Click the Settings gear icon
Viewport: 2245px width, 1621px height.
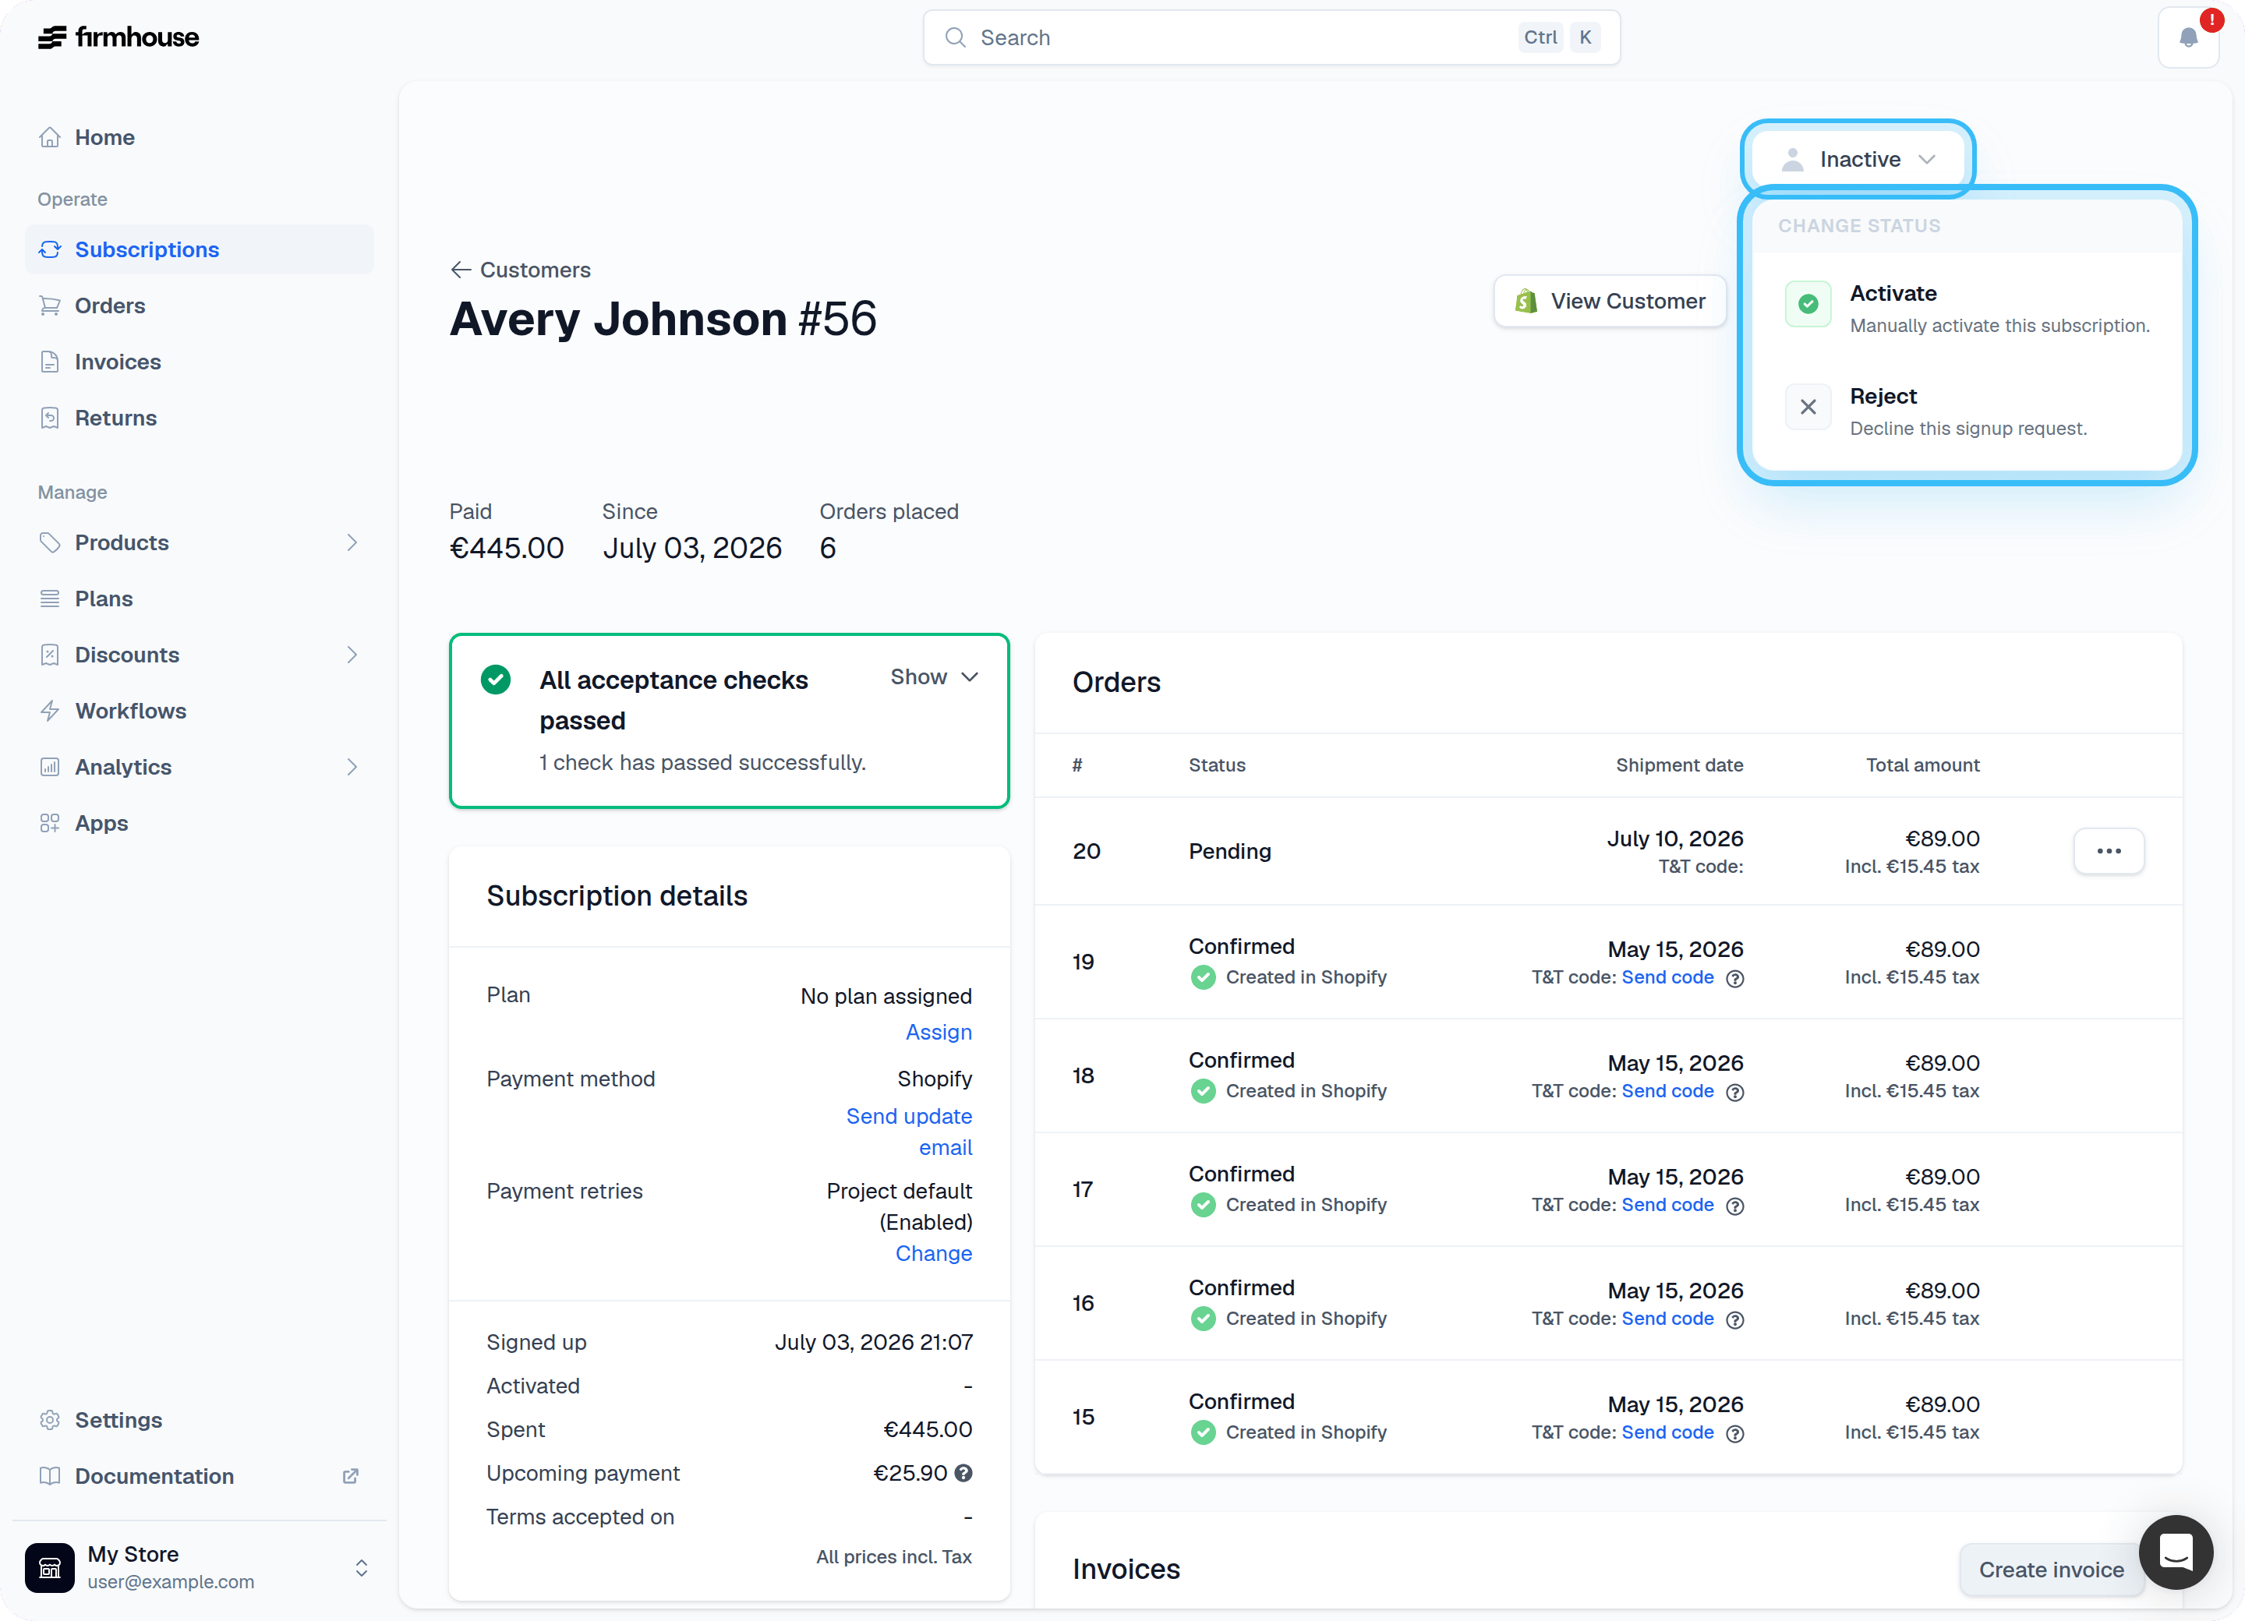49,1420
